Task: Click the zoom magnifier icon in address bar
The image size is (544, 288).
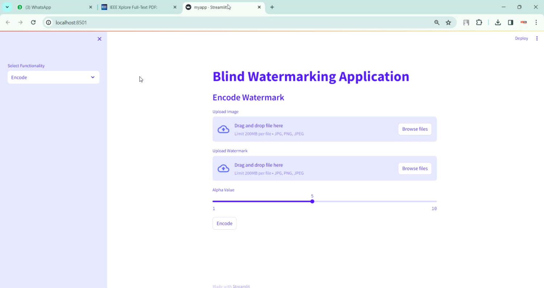Action: coord(437,22)
